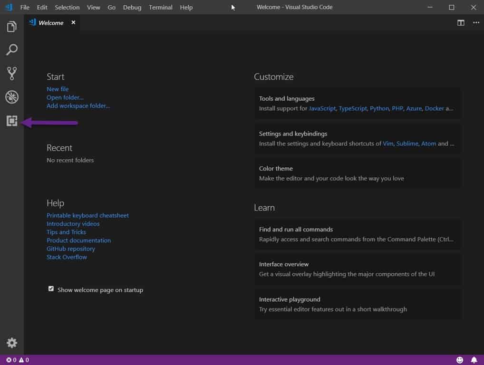Click the Open folder... link
The height and width of the screenshot is (365, 484).
coord(65,97)
